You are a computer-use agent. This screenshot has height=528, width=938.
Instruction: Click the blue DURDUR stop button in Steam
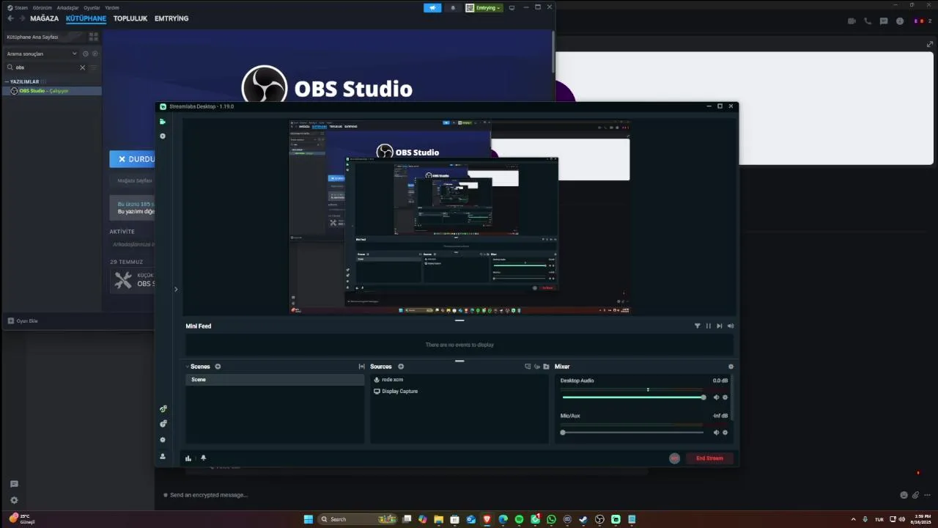click(x=133, y=159)
